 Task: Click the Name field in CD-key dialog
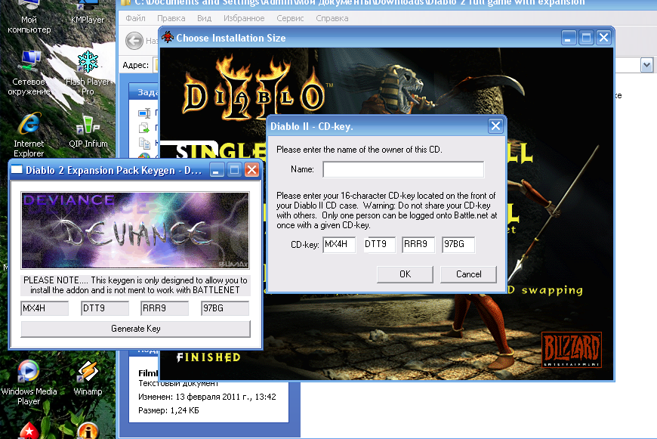coord(403,169)
